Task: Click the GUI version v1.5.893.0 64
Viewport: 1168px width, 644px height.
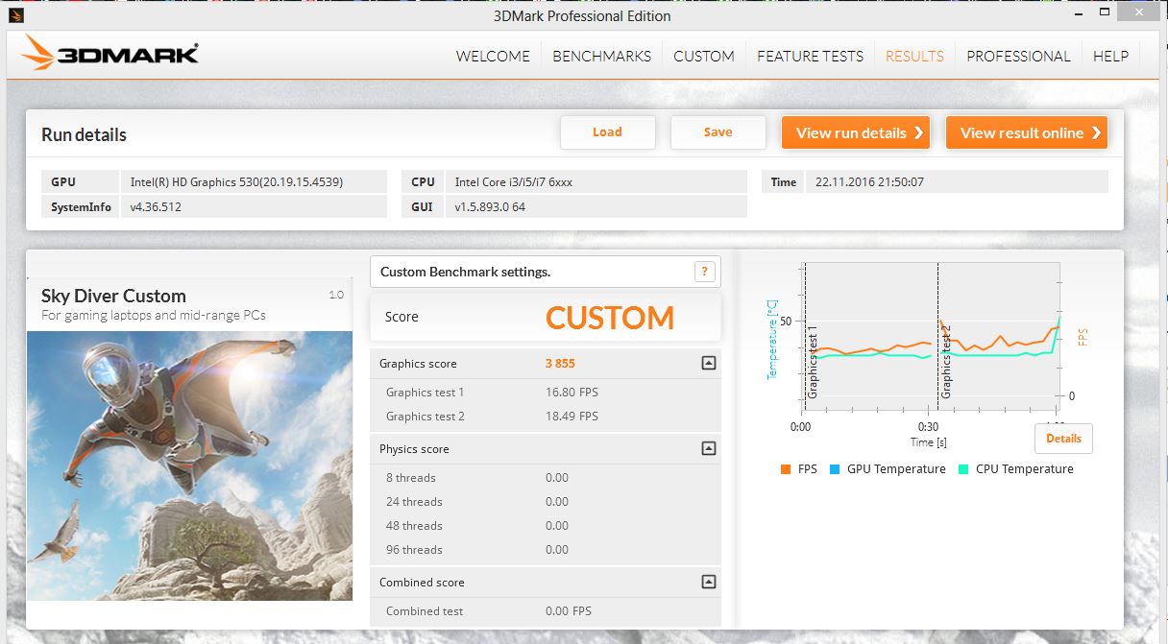Action: pyautogui.click(x=490, y=206)
